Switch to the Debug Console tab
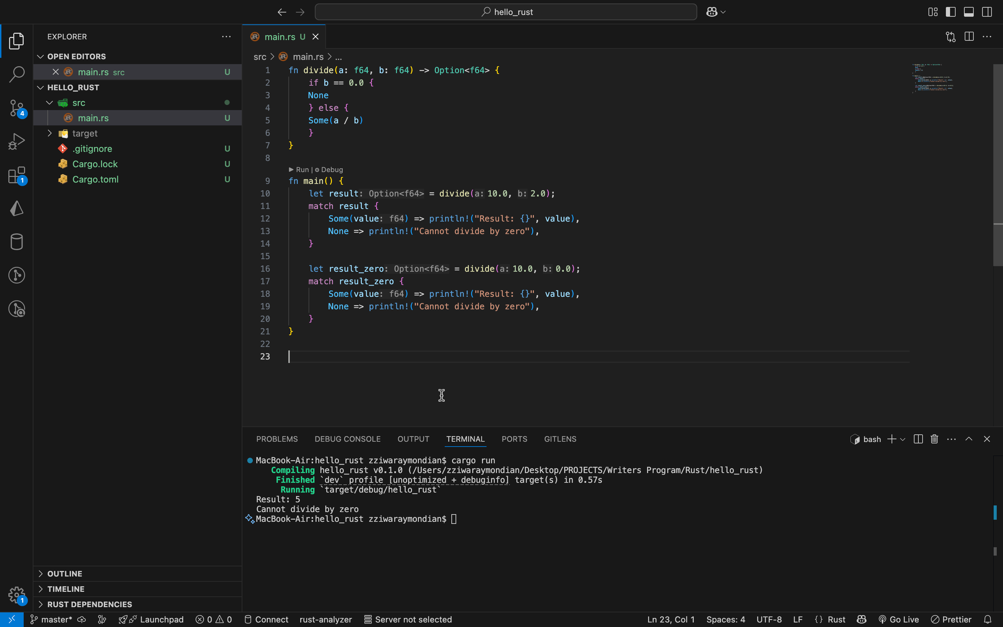This screenshot has height=627, width=1003. click(x=347, y=439)
